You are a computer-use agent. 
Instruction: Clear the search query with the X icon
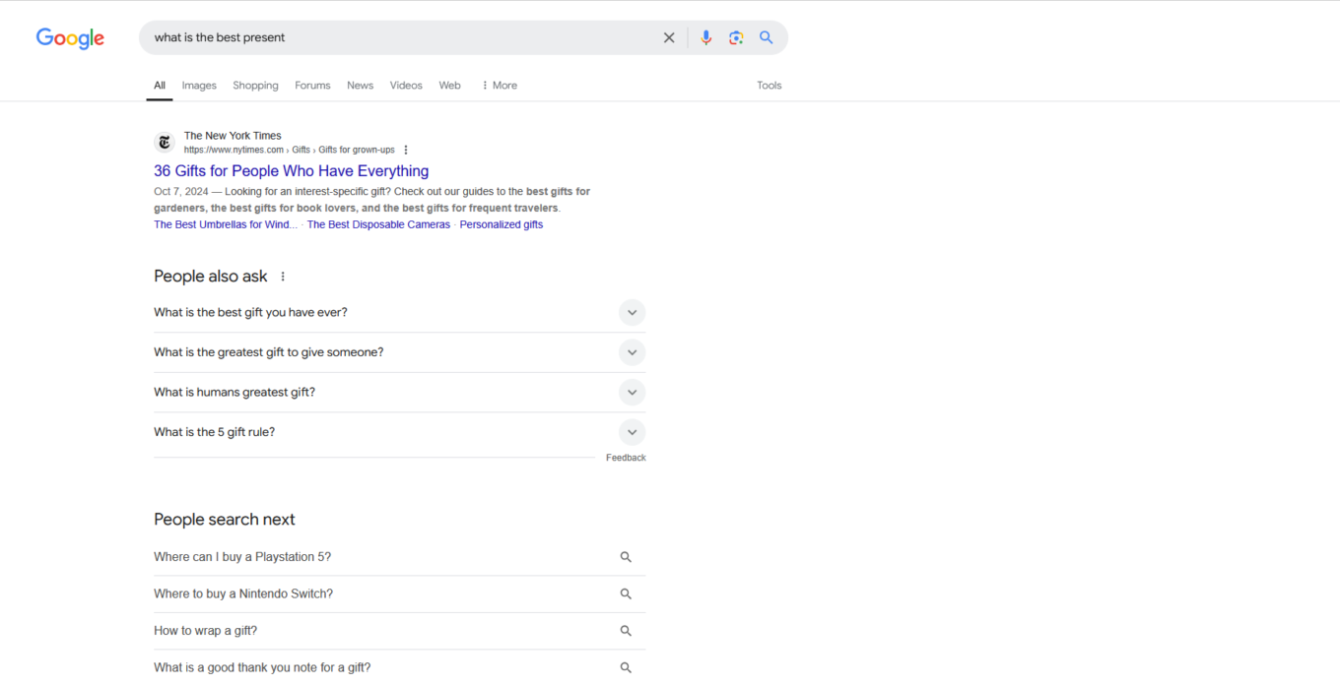669,36
